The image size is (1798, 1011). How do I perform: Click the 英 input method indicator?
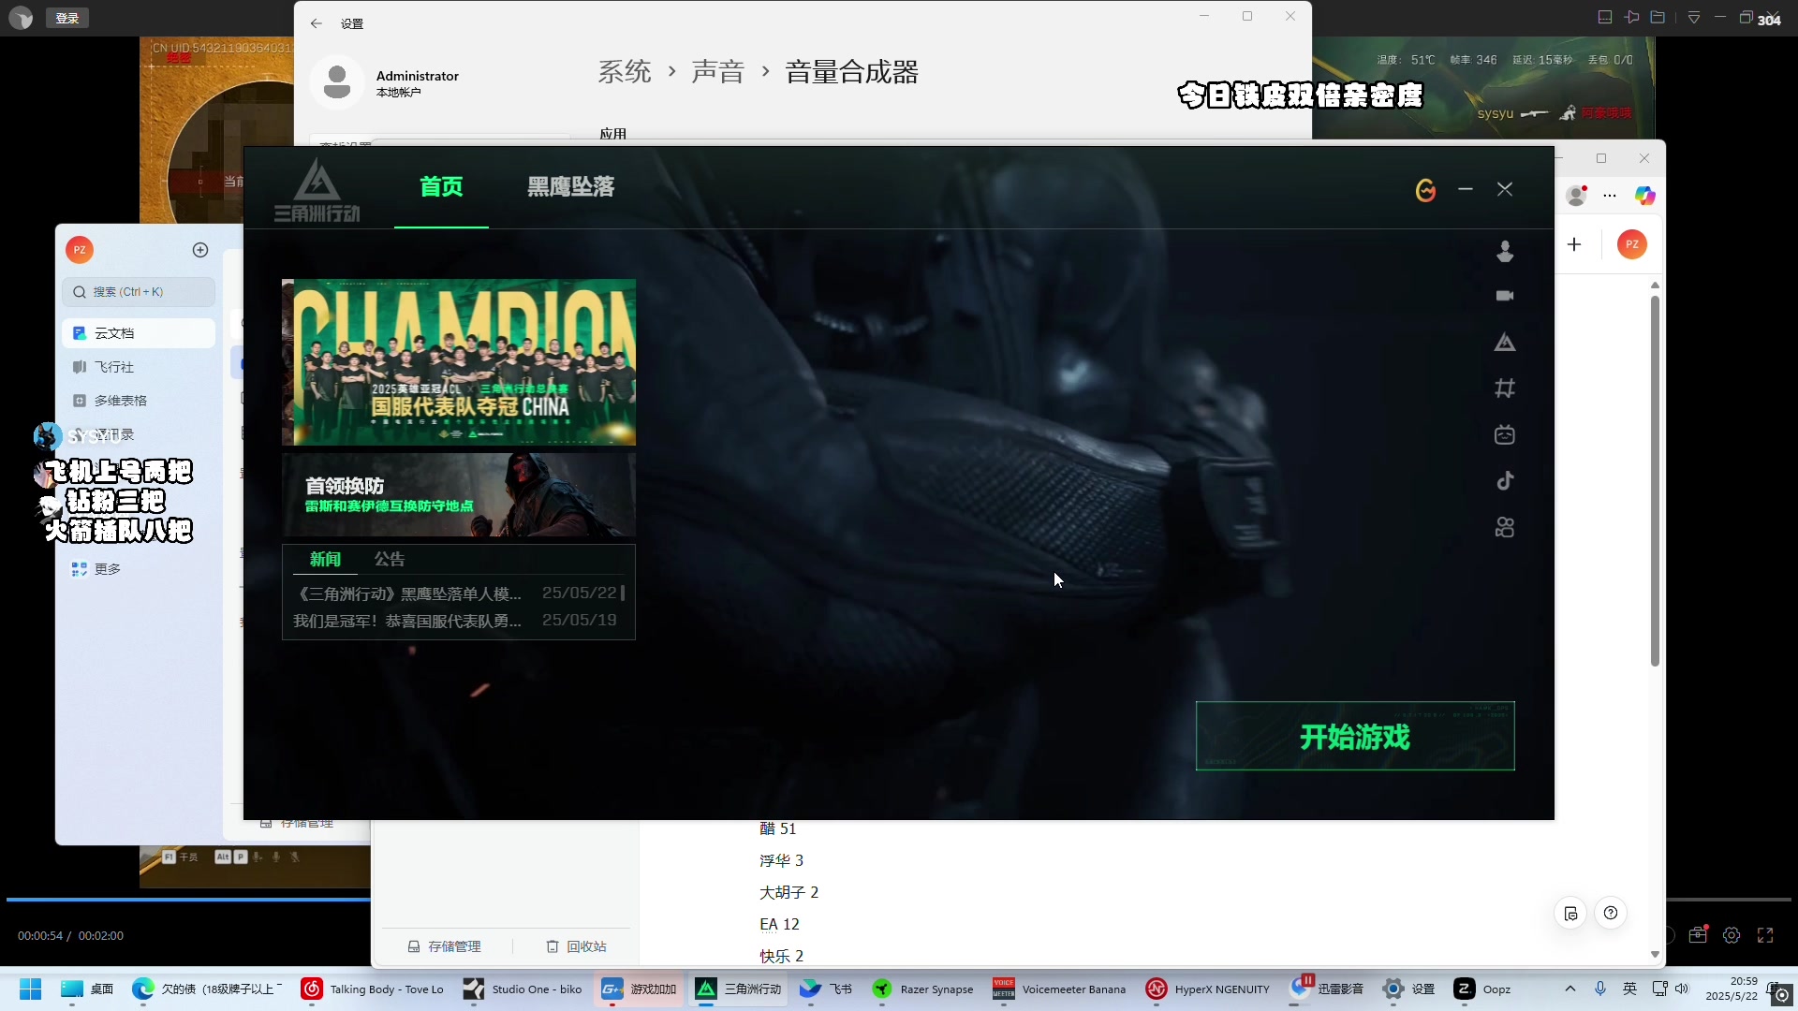click(x=1629, y=989)
